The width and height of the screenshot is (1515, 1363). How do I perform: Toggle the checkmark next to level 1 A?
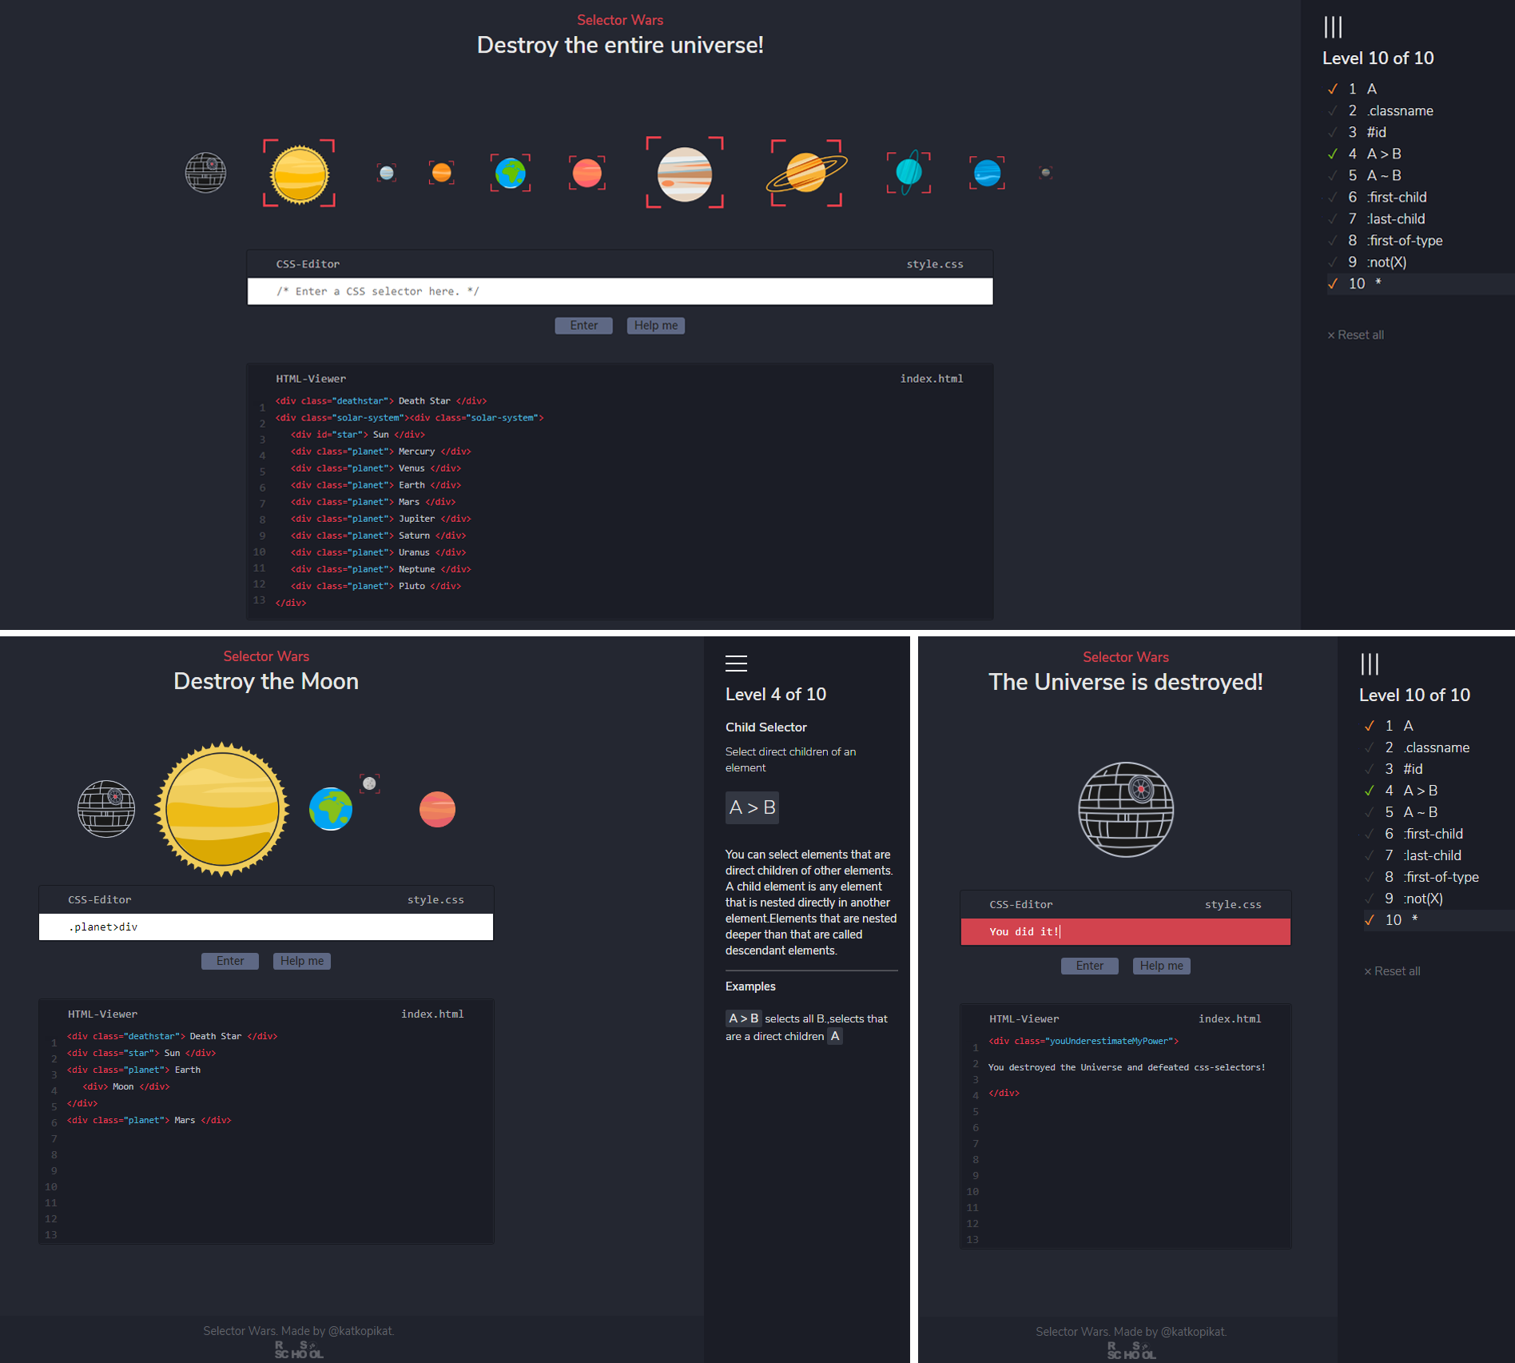[1332, 89]
